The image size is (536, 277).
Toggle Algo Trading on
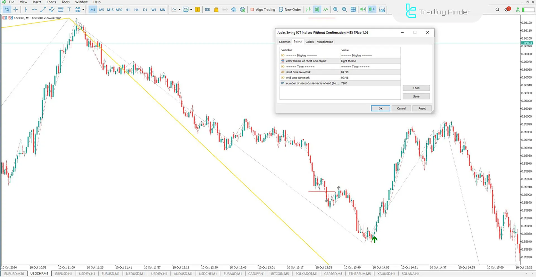pyautogui.click(x=262, y=9)
